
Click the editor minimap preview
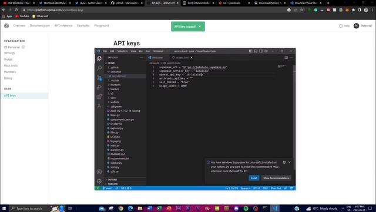click(282, 66)
